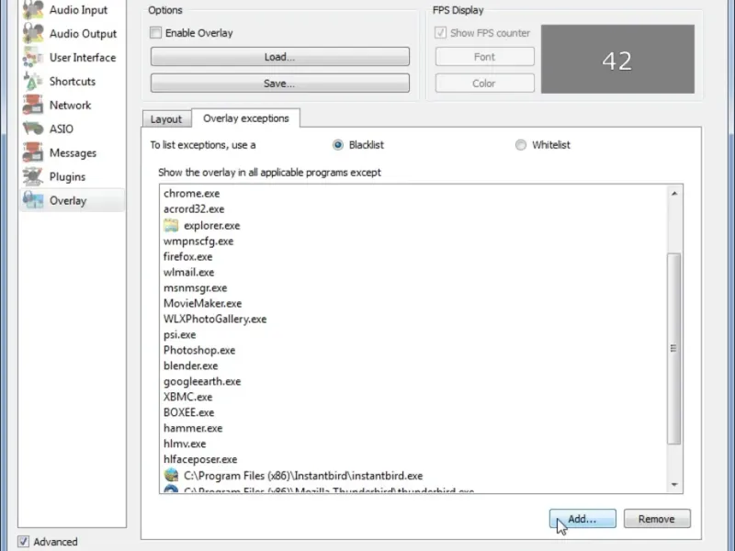Screen dimensions: 735x551
Task: Select the ASIO sidebar icon
Action: pyautogui.click(x=33, y=129)
